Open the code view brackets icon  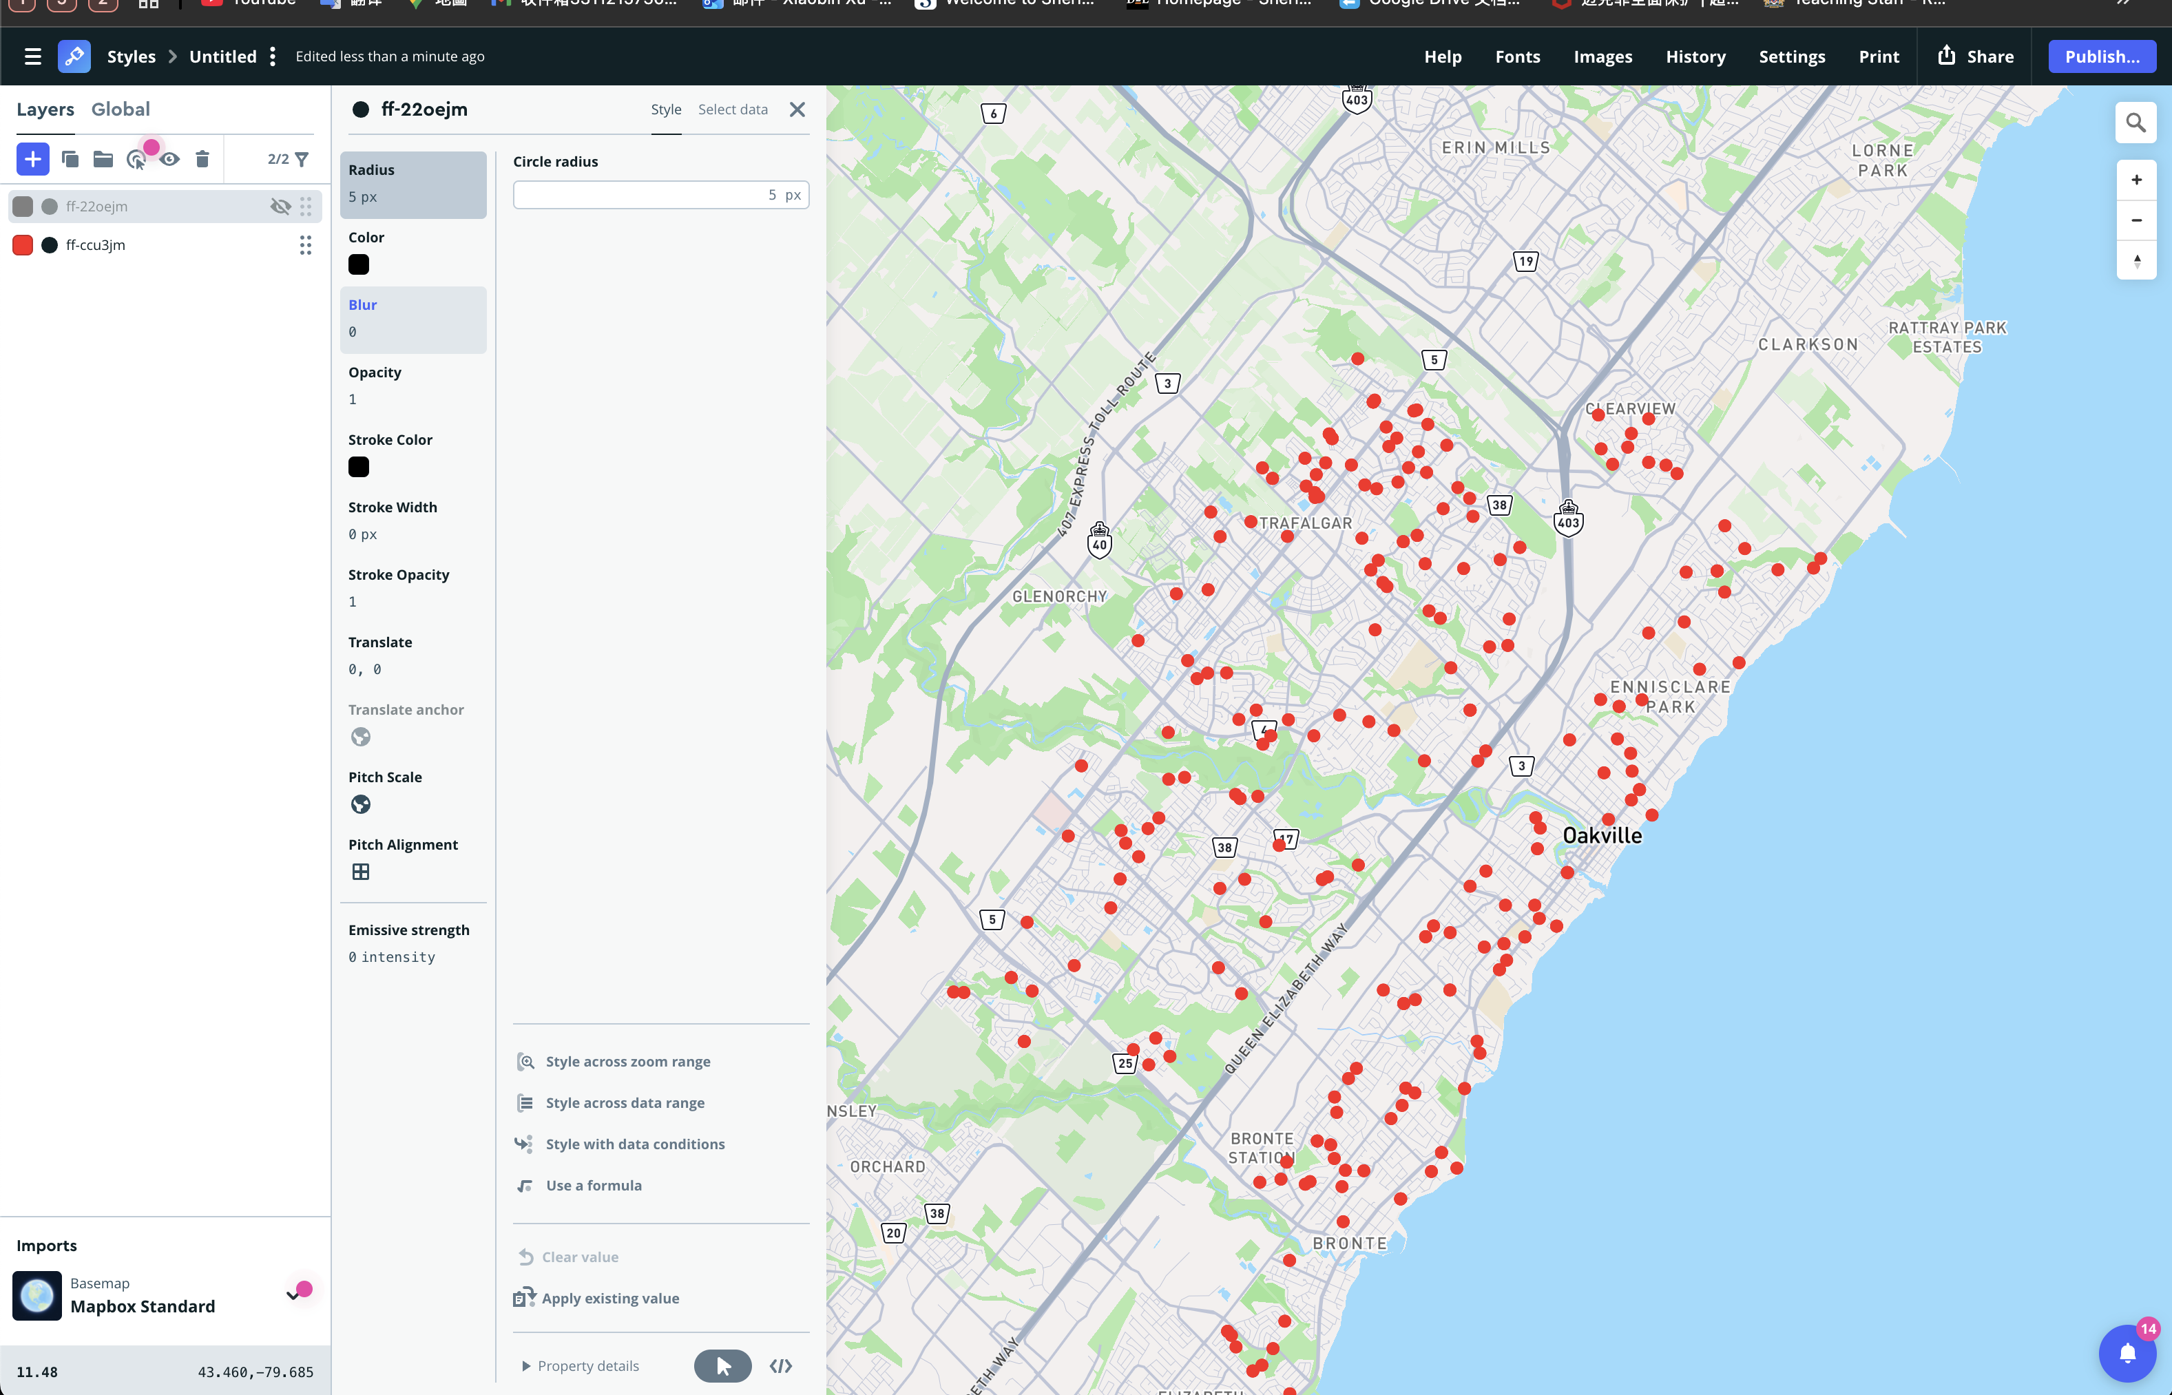(x=781, y=1365)
